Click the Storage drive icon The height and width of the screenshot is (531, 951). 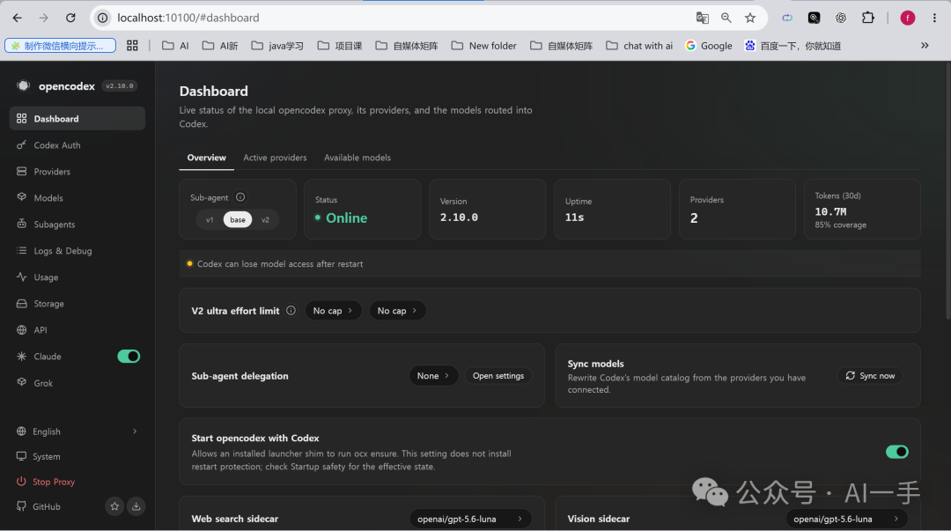coord(22,304)
